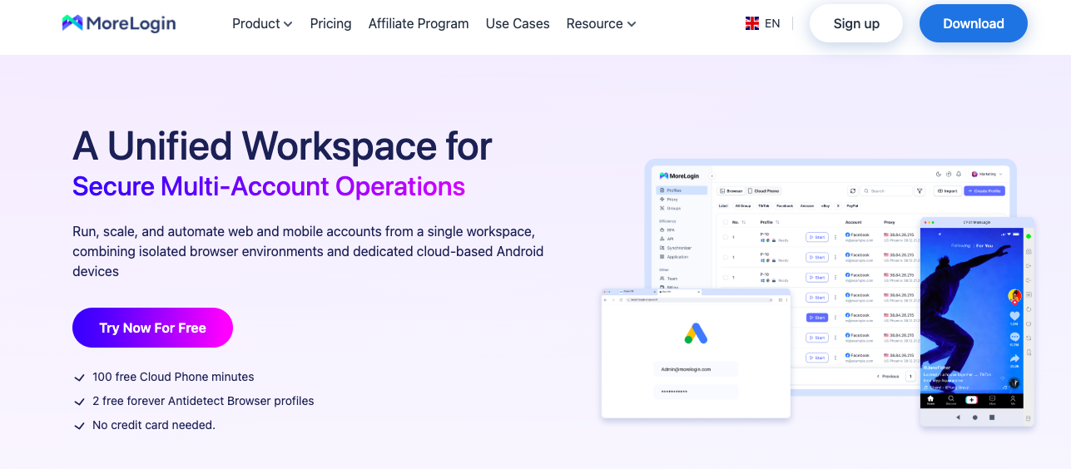Image resolution: width=1071 pixels, height=469 pixels.
Task: Click 'Secure Multi-Account Operations' gradient heading
Action: pos(269,186)
